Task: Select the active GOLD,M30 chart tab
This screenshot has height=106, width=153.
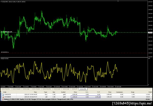Action: (83, 89)
